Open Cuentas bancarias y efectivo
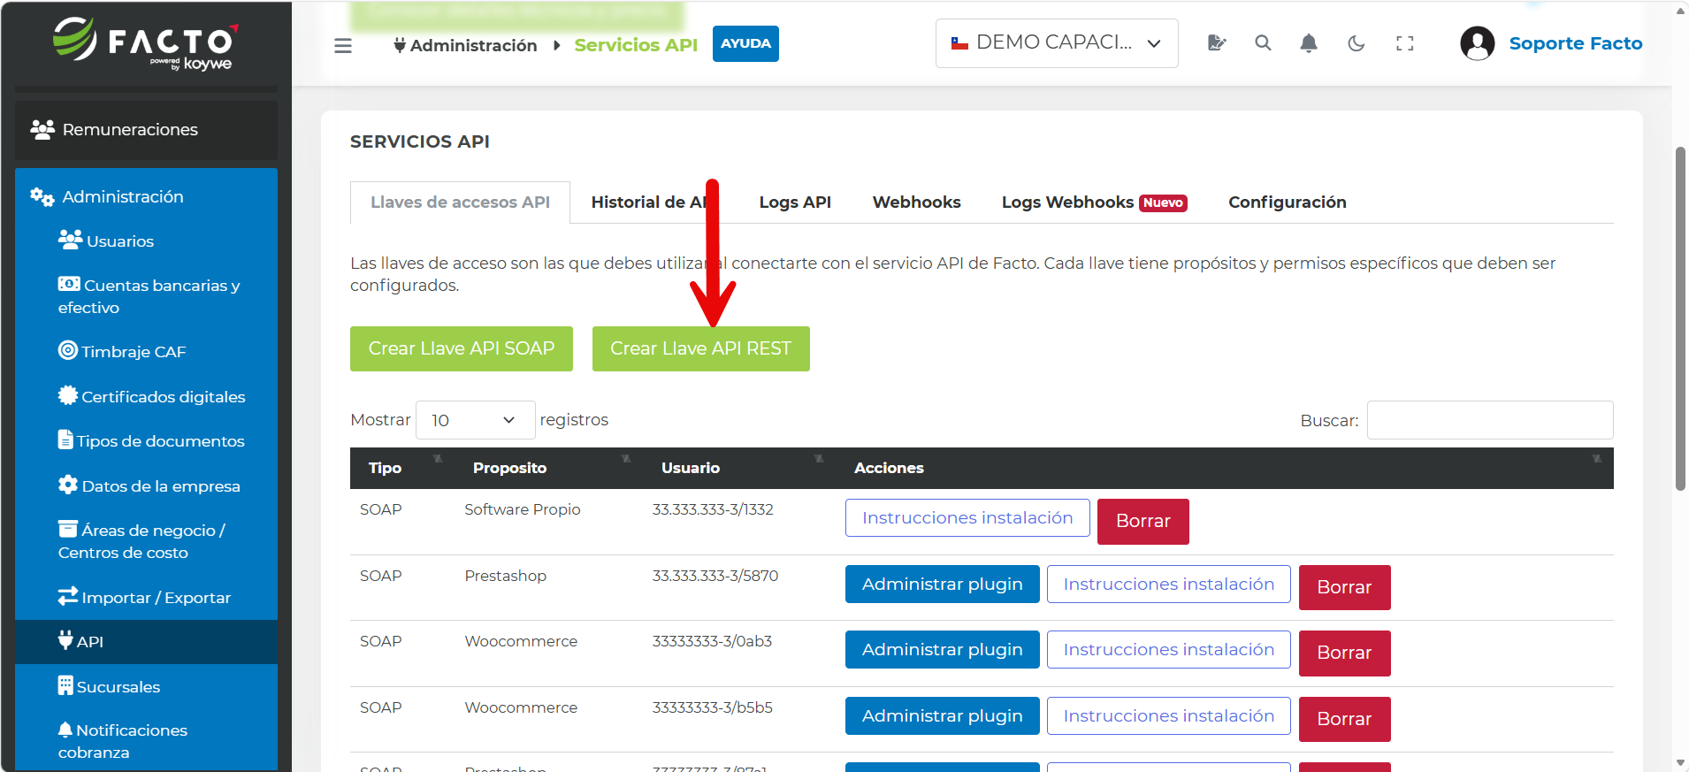Screen dimensions: 1689x772 [x=149, y=296]
